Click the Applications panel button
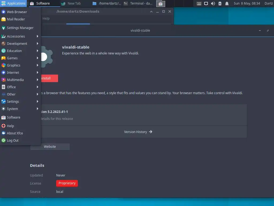 tap(13, 3)
